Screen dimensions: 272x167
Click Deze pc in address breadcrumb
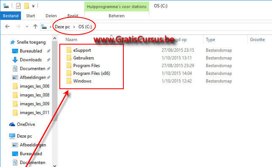(x=62, y=27)
